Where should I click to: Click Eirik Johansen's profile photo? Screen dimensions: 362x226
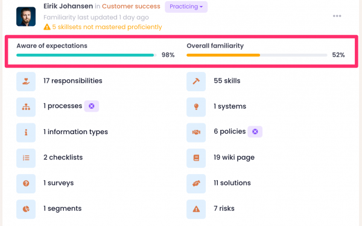[26, 16]
